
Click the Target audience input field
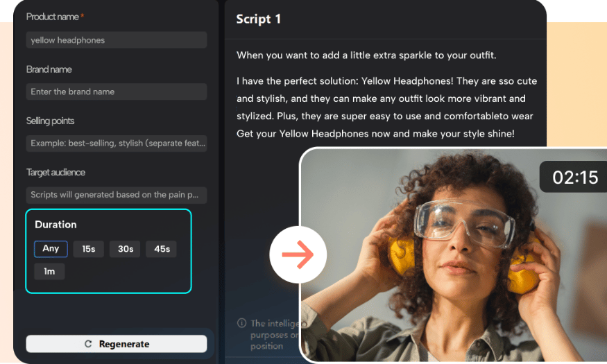[x=117, y=195]
